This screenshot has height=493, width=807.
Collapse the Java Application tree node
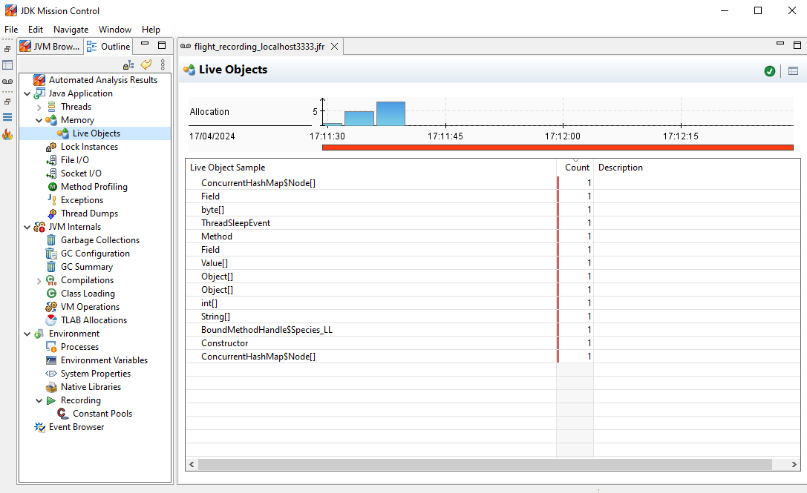(27, 93)
